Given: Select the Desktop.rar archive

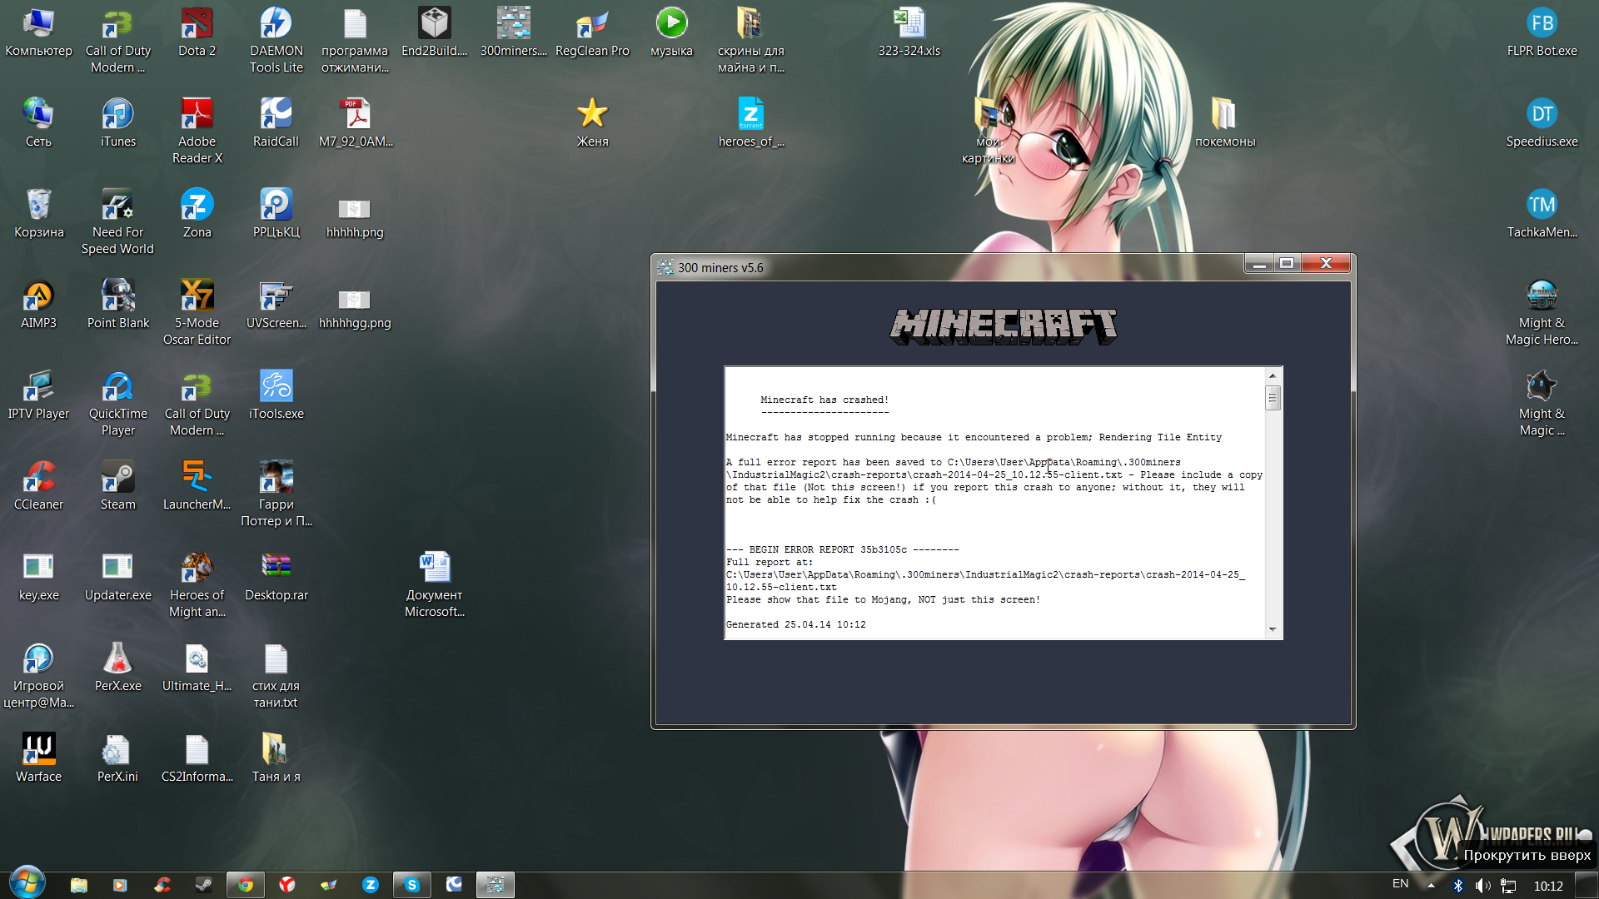Looking at the screenshot, I should pyautogui.click(x=276, y=569).
